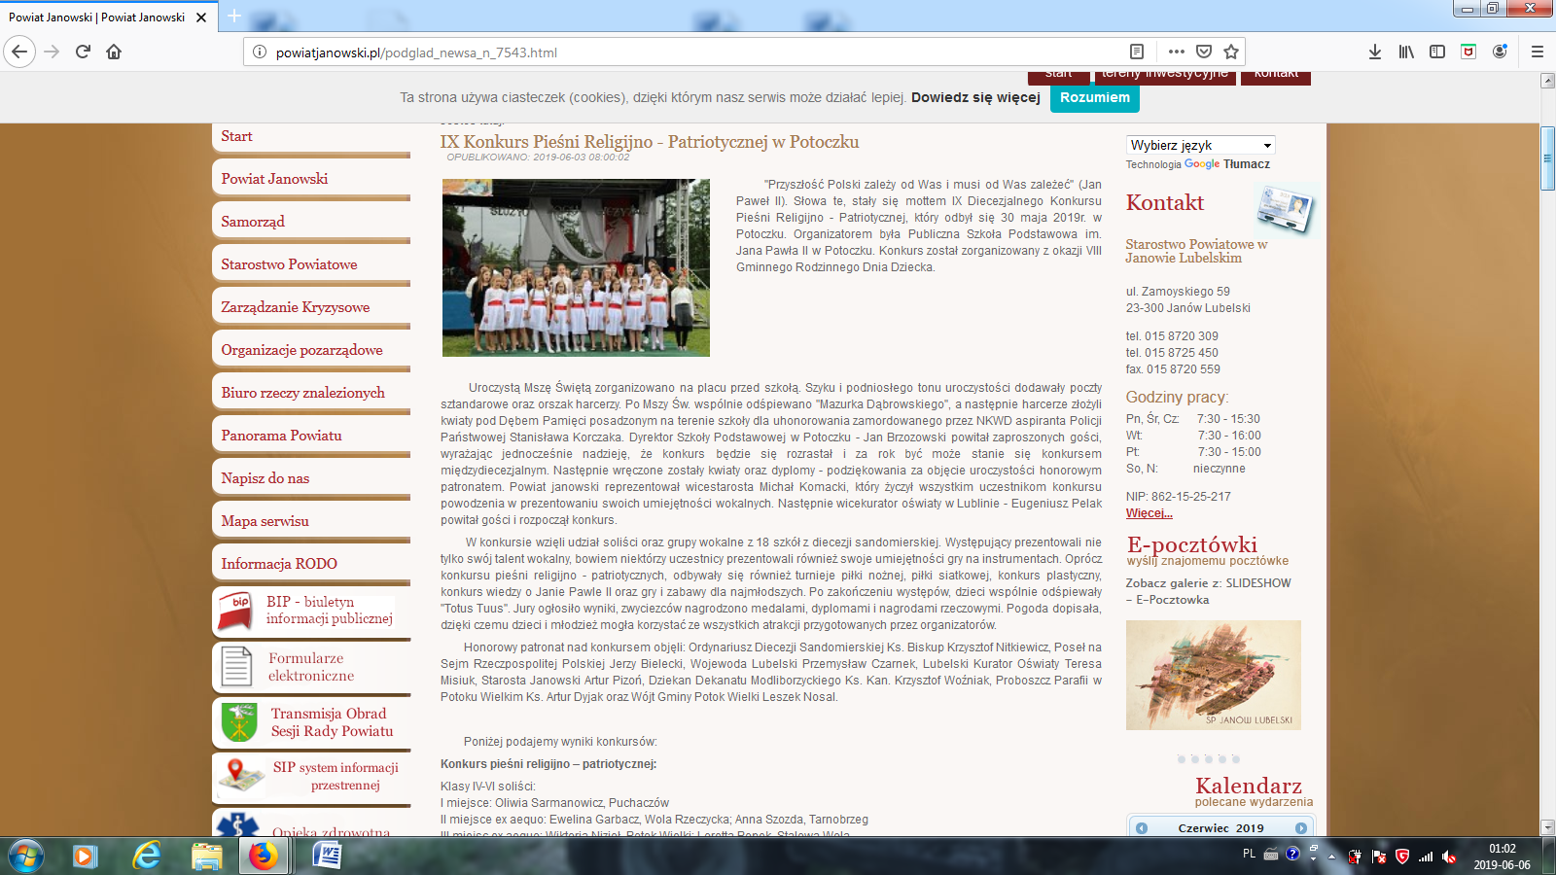1556x875 pixels.
Task: Save page to Pocket
Action: 1204,52
